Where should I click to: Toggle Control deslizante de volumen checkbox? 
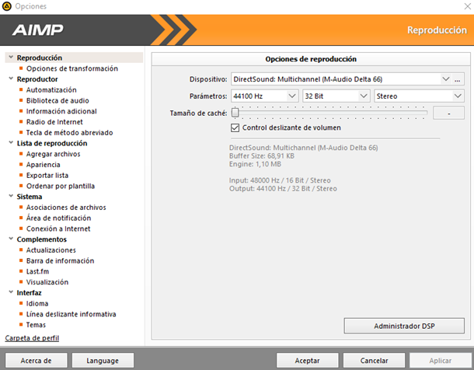pyautogui.click(x=235, y=127)
